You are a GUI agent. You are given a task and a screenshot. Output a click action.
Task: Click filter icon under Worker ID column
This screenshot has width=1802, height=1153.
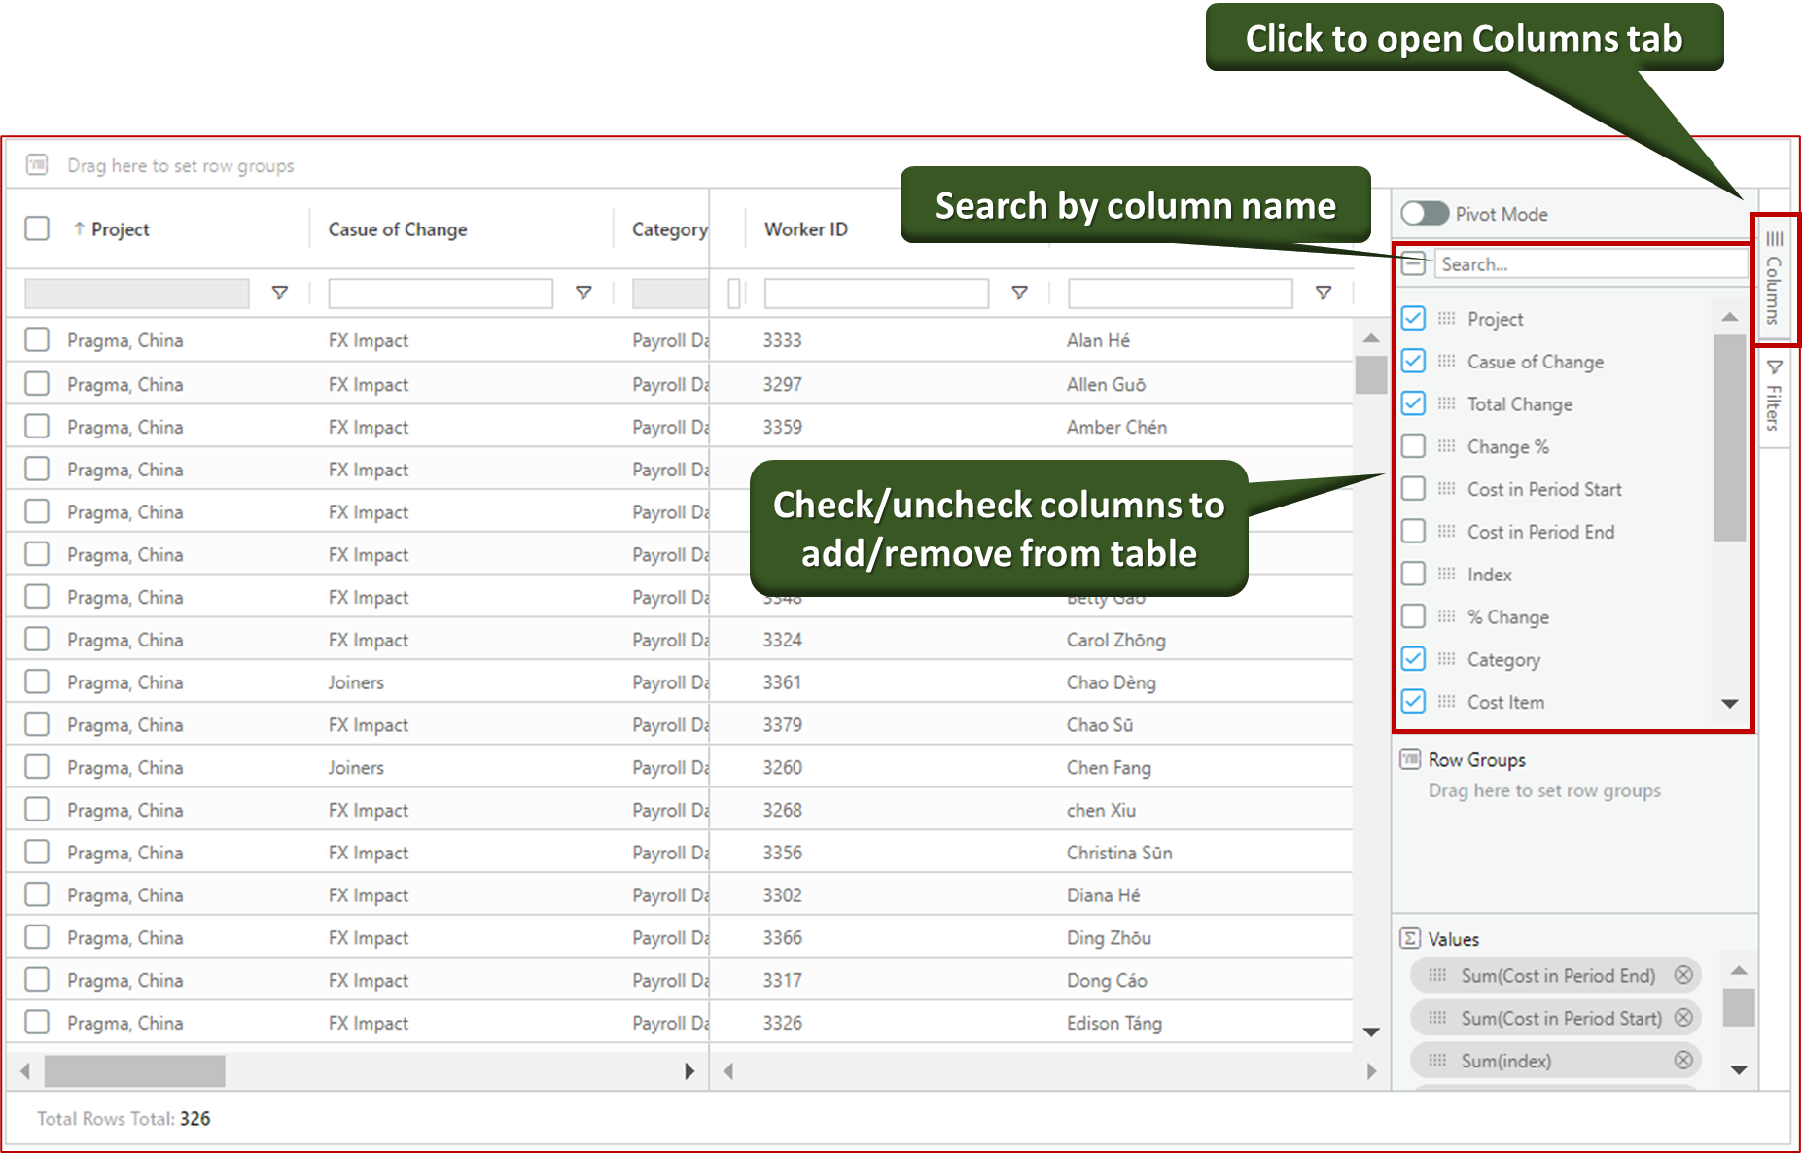tap(1019, 293)
